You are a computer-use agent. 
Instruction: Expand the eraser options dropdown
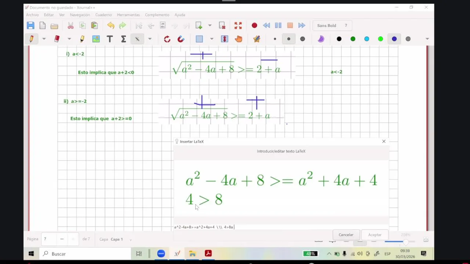tap(69, 39)
